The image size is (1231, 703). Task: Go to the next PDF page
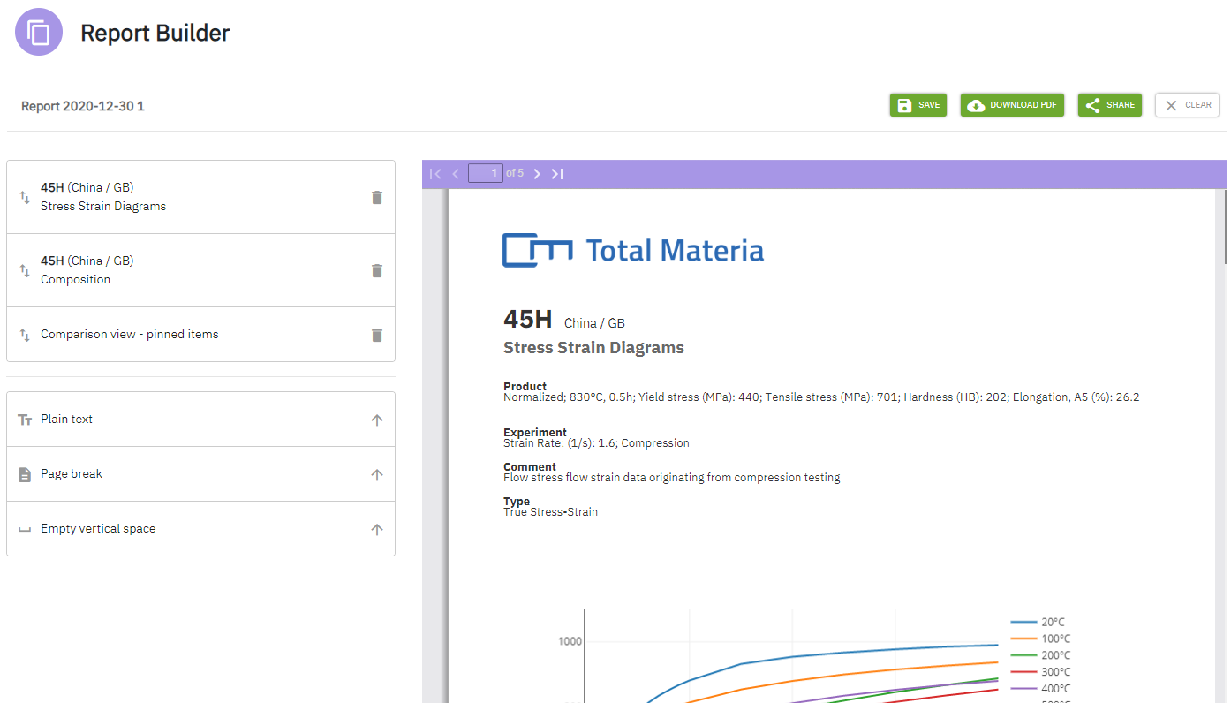pos(537,173)
